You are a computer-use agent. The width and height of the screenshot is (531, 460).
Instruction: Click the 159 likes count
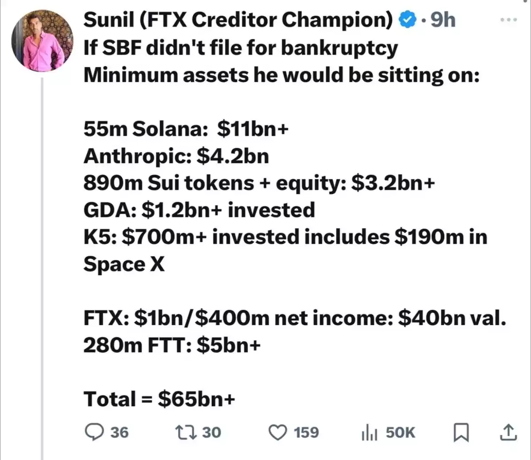click(306, 432)
